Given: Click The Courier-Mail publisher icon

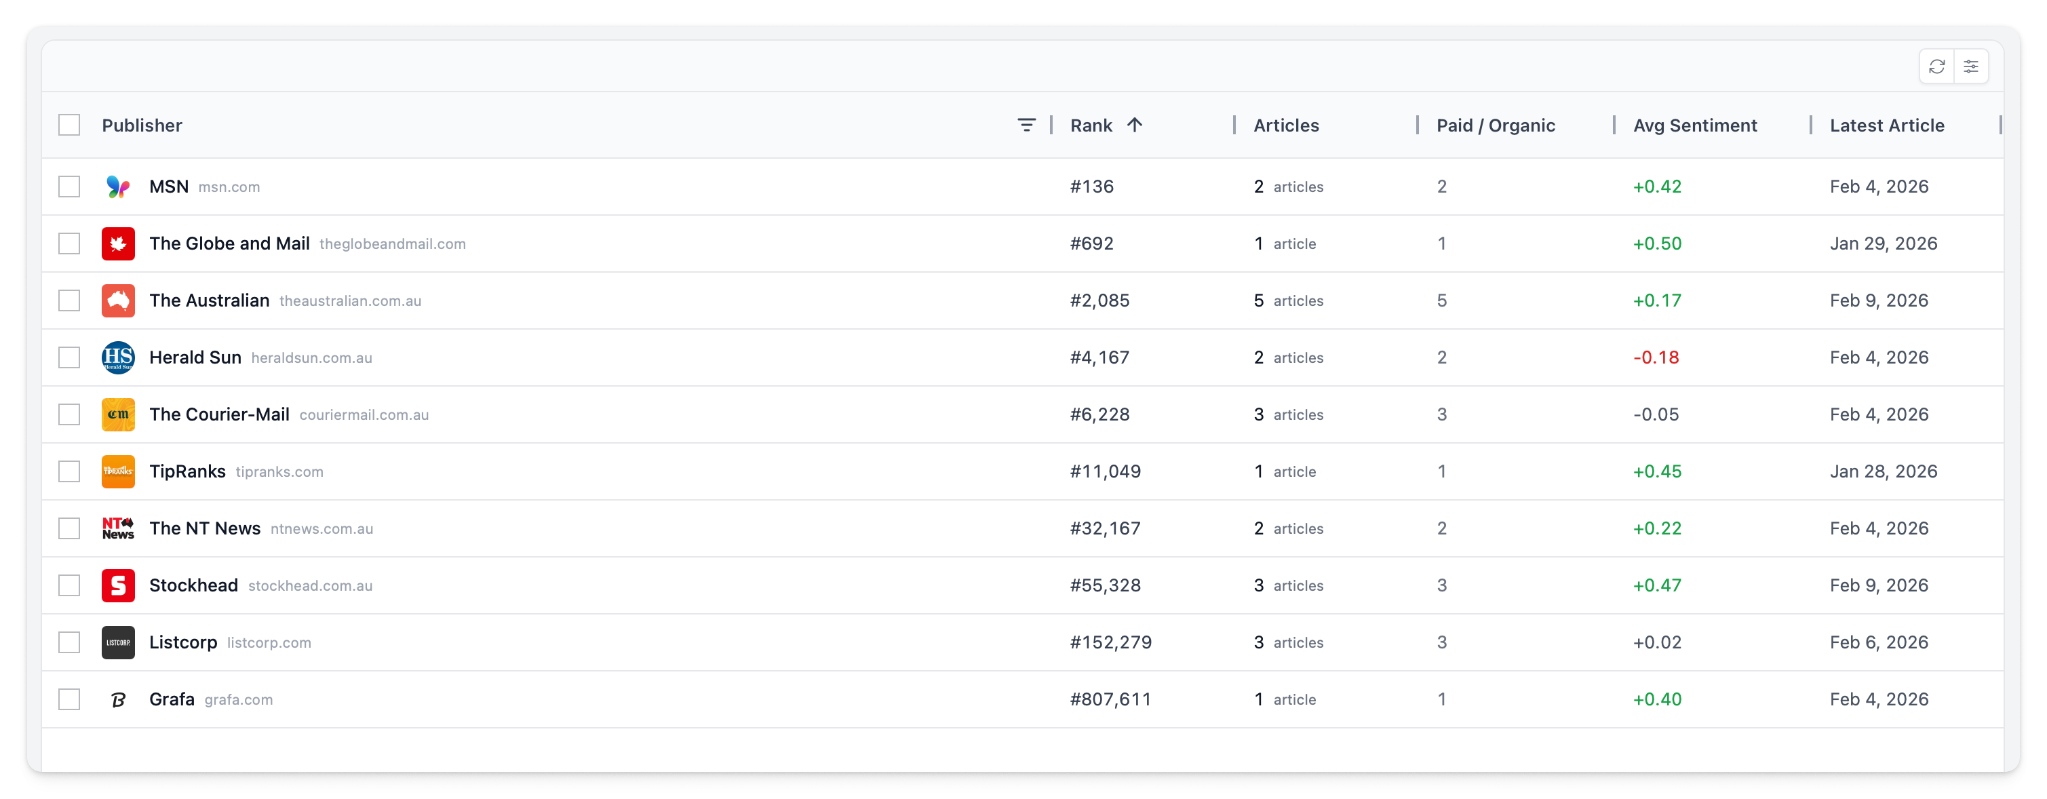Looking at the screenshot, I should [117, 414].
